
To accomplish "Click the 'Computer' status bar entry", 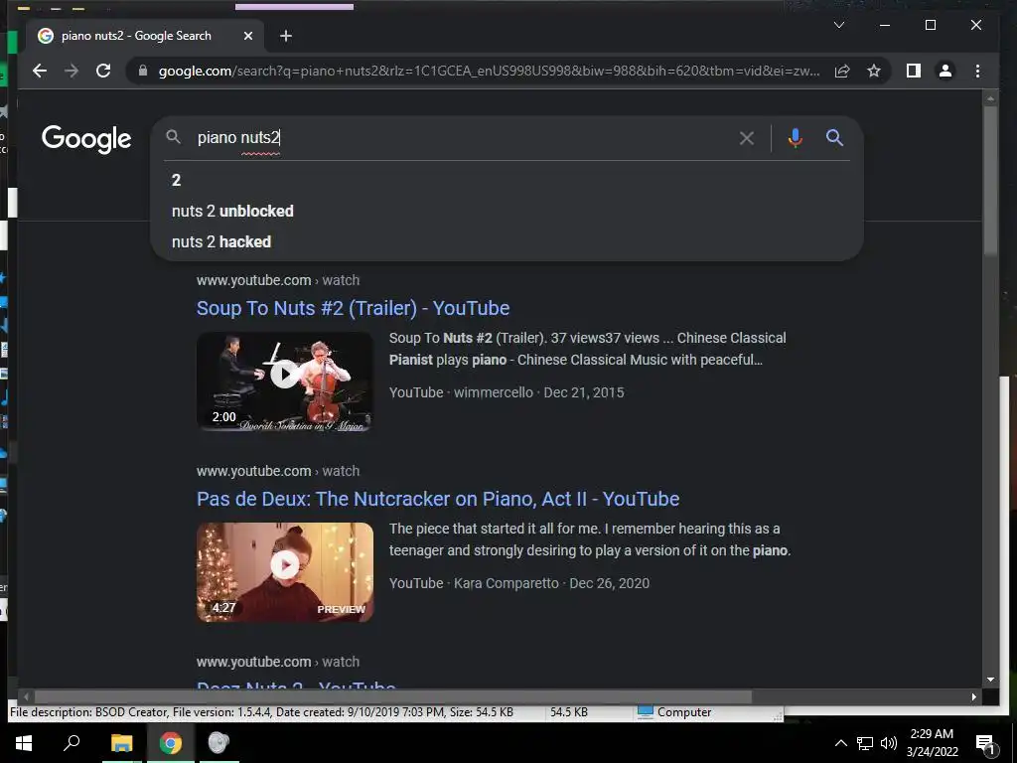I will pos(674,712).
